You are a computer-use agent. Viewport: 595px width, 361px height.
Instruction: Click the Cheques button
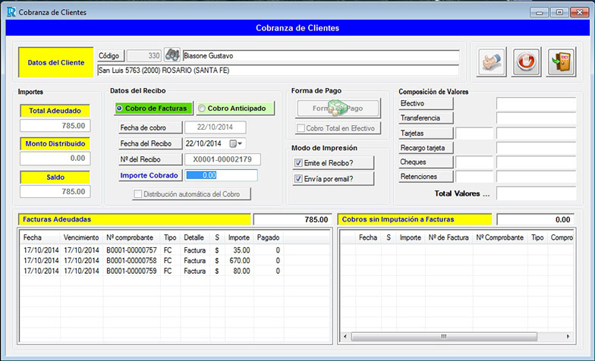click(426, 162)
